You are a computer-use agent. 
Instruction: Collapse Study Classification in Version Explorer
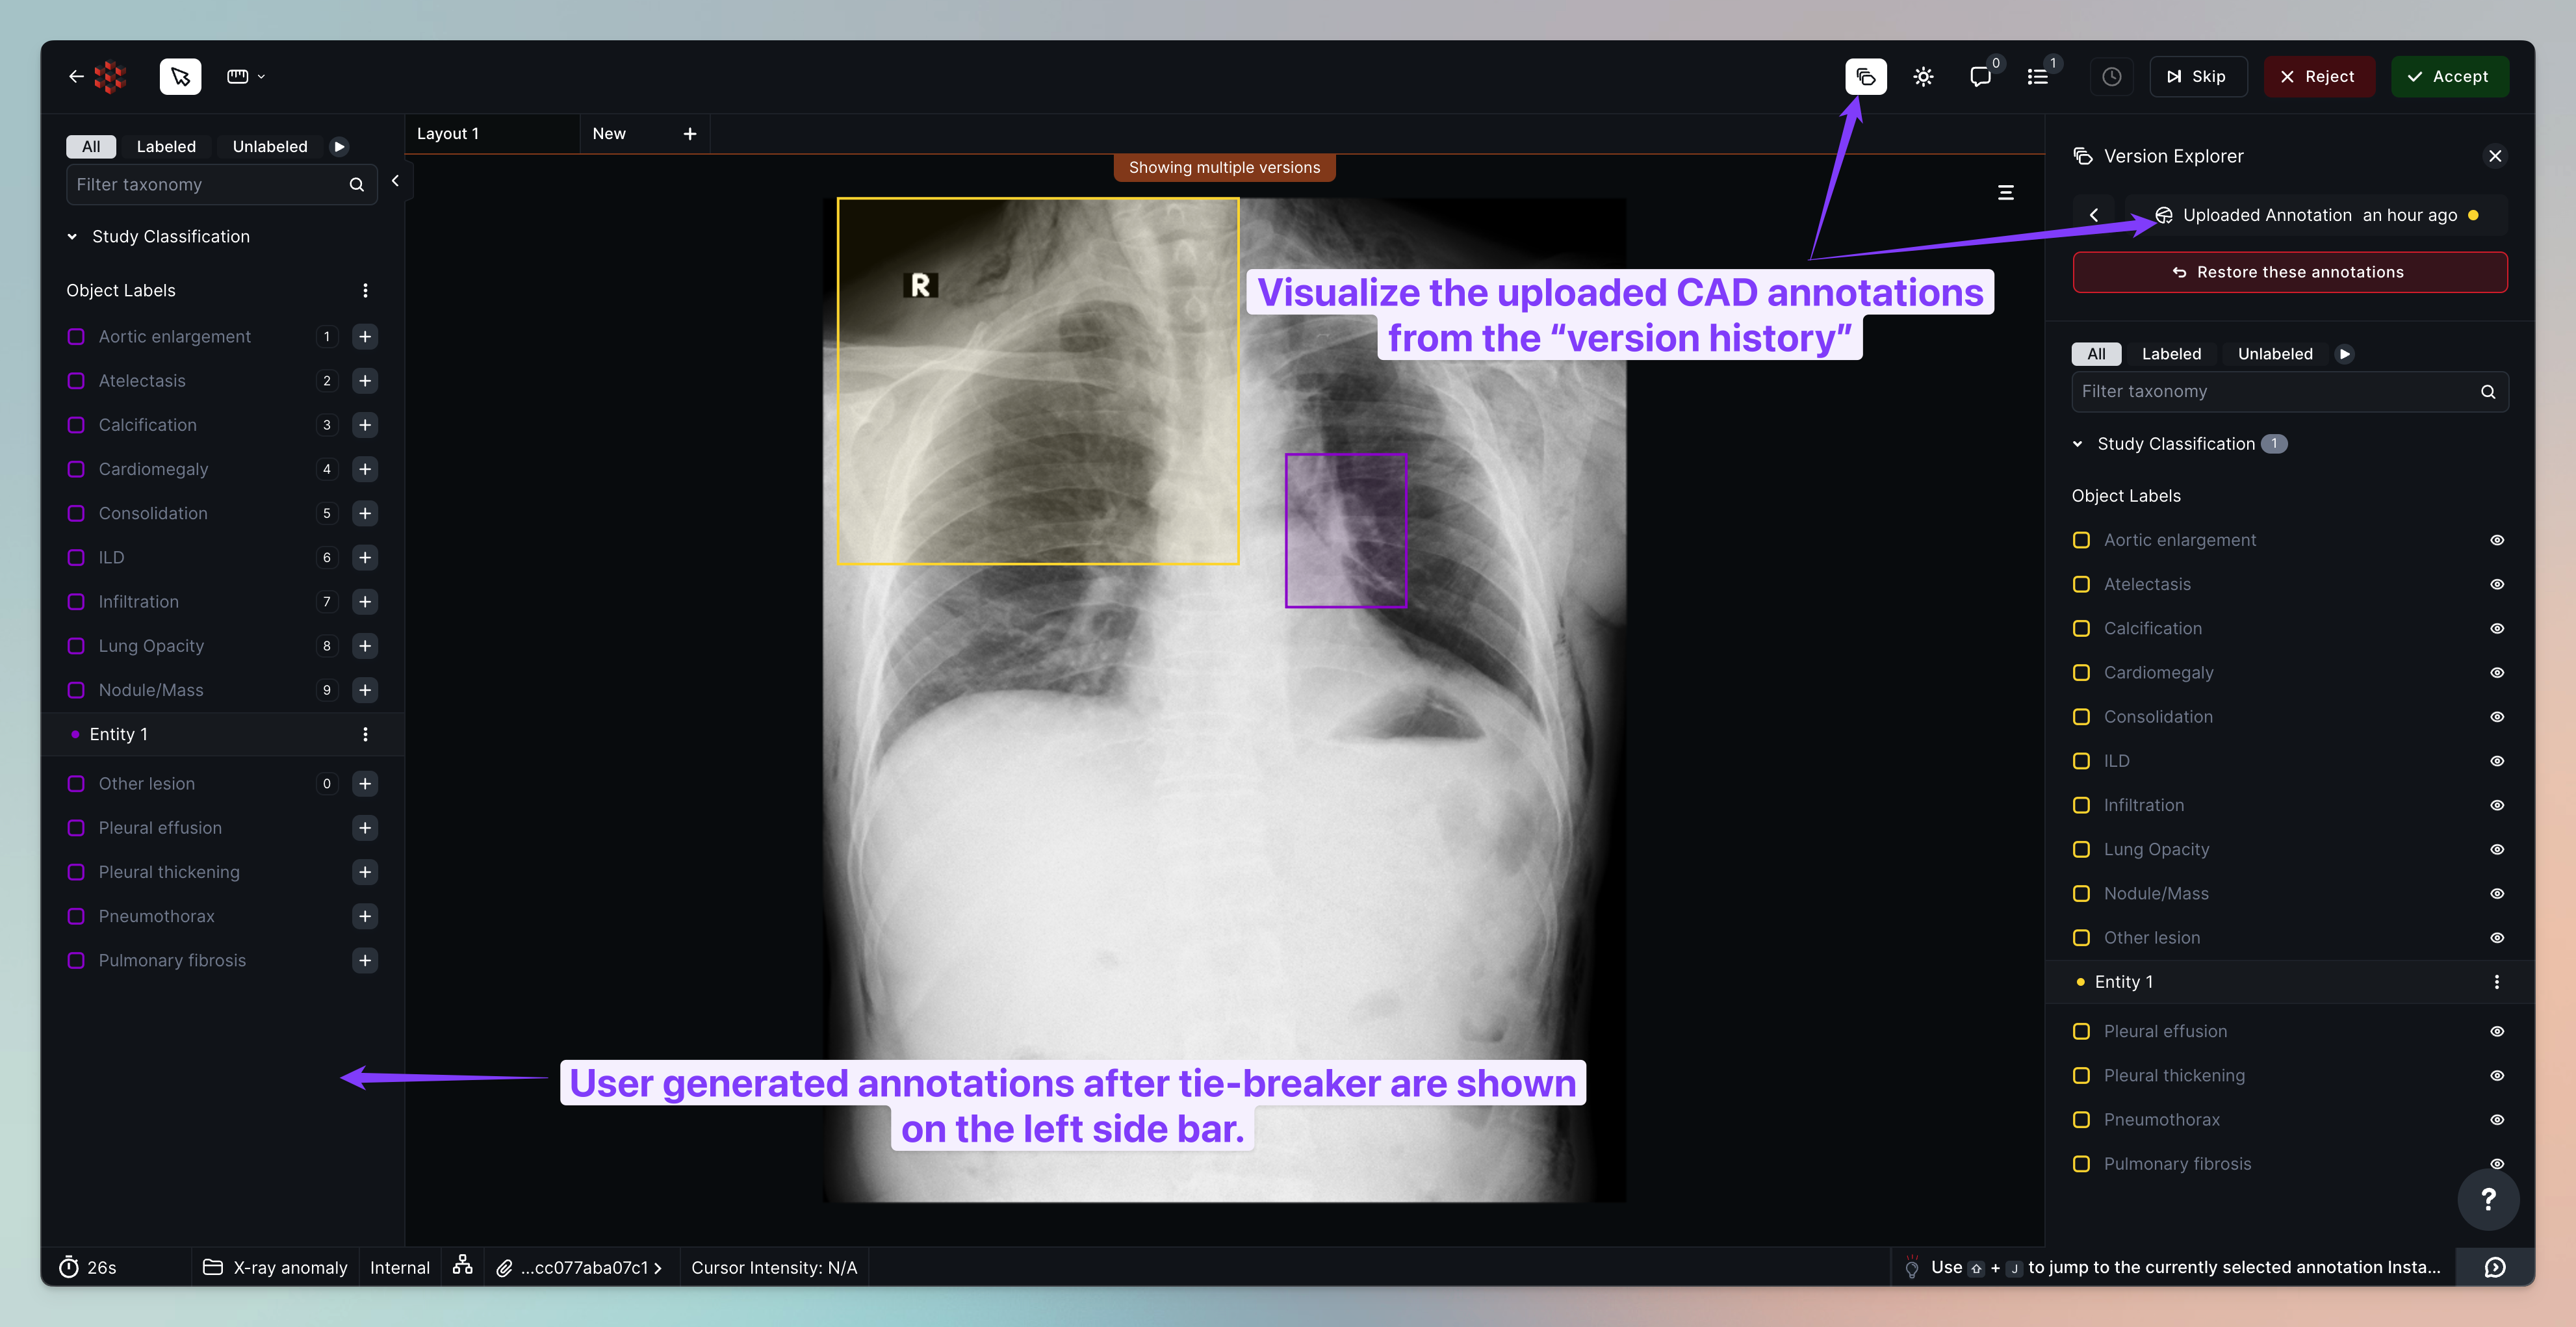(x=2077, y=444)
